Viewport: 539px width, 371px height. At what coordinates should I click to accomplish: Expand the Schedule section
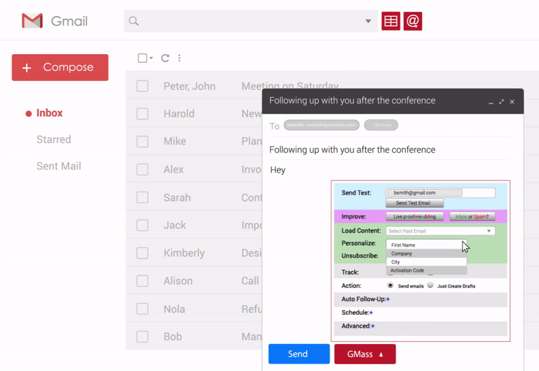click(371, 312)
